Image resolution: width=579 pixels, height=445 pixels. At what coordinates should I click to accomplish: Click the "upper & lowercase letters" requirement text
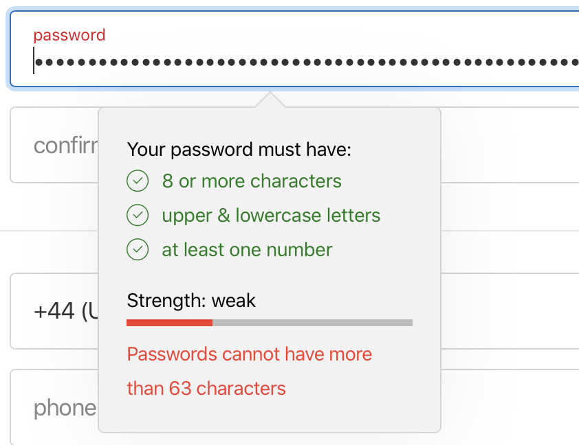[271, 216]
